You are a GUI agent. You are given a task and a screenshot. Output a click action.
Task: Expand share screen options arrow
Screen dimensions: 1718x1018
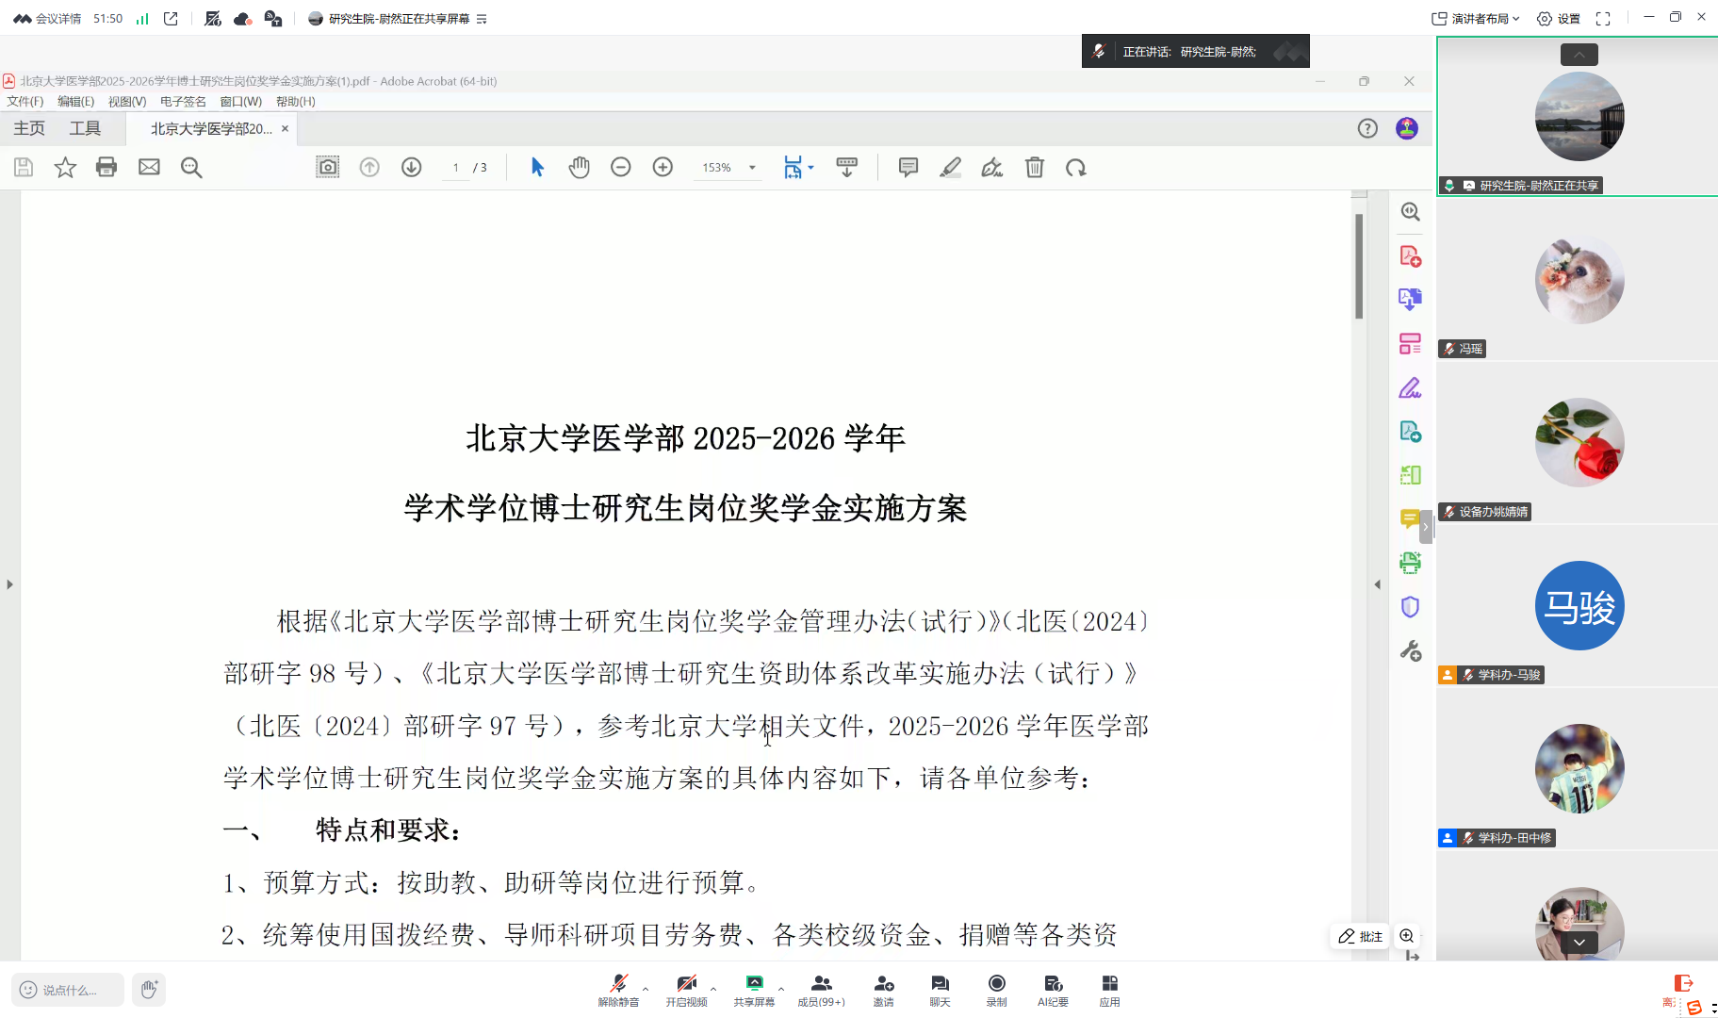781,990
